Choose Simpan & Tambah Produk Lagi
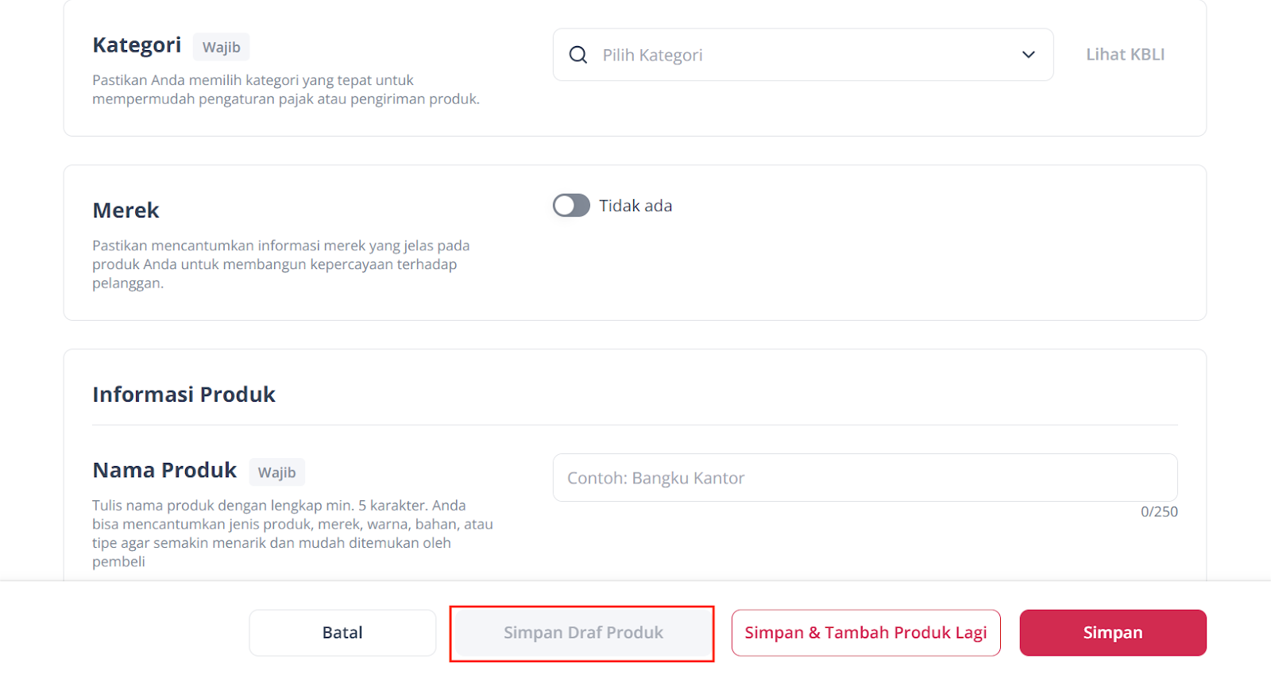The image size is (1271, 682). tap(865, 633)
